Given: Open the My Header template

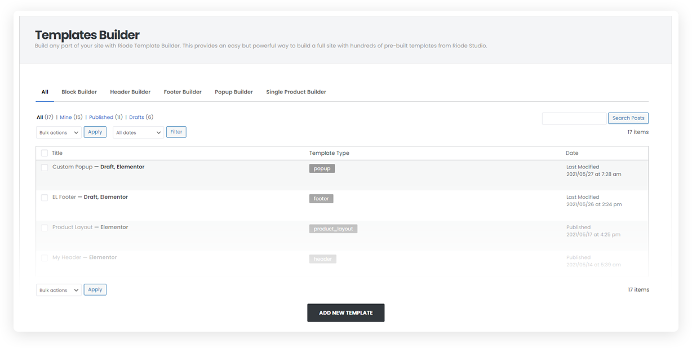Looking at the screenshot, I should 67,257.
